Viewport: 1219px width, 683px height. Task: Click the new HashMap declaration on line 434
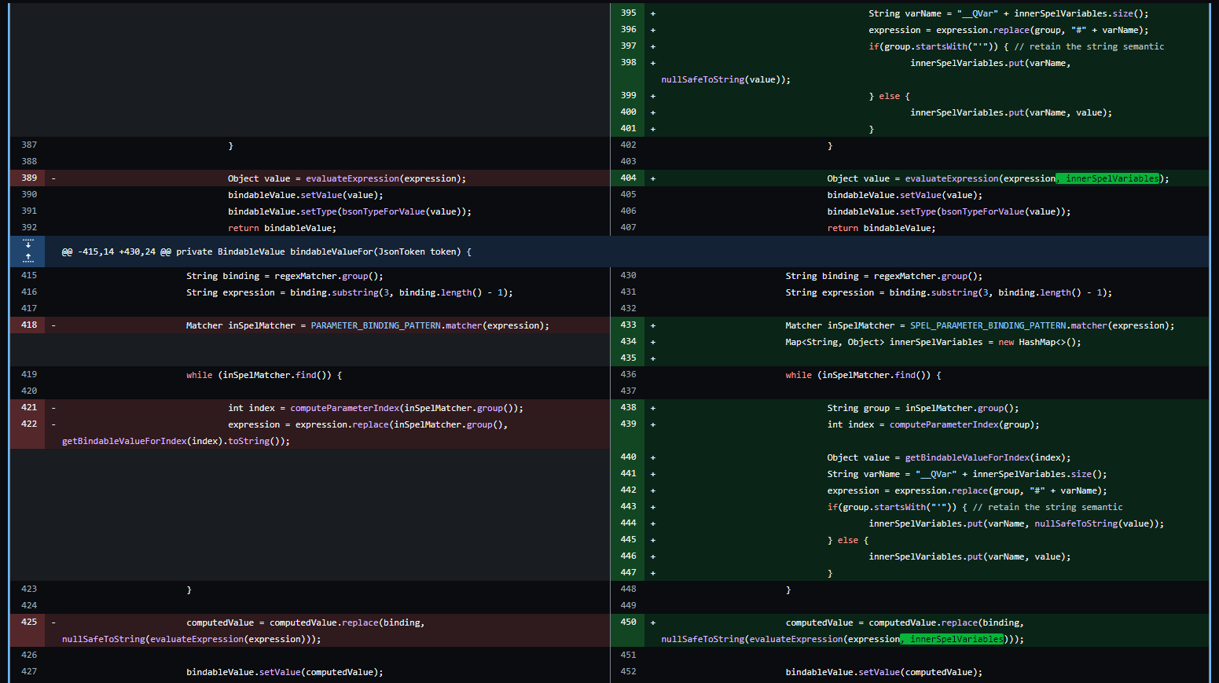coord(1038,341)
